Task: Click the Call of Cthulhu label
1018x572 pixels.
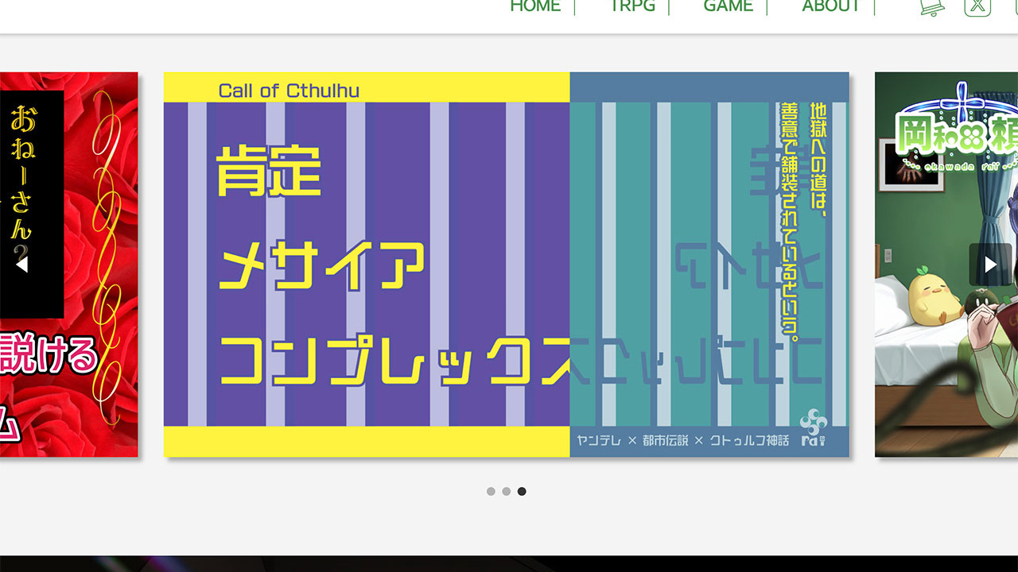Action: click(289, 91)
